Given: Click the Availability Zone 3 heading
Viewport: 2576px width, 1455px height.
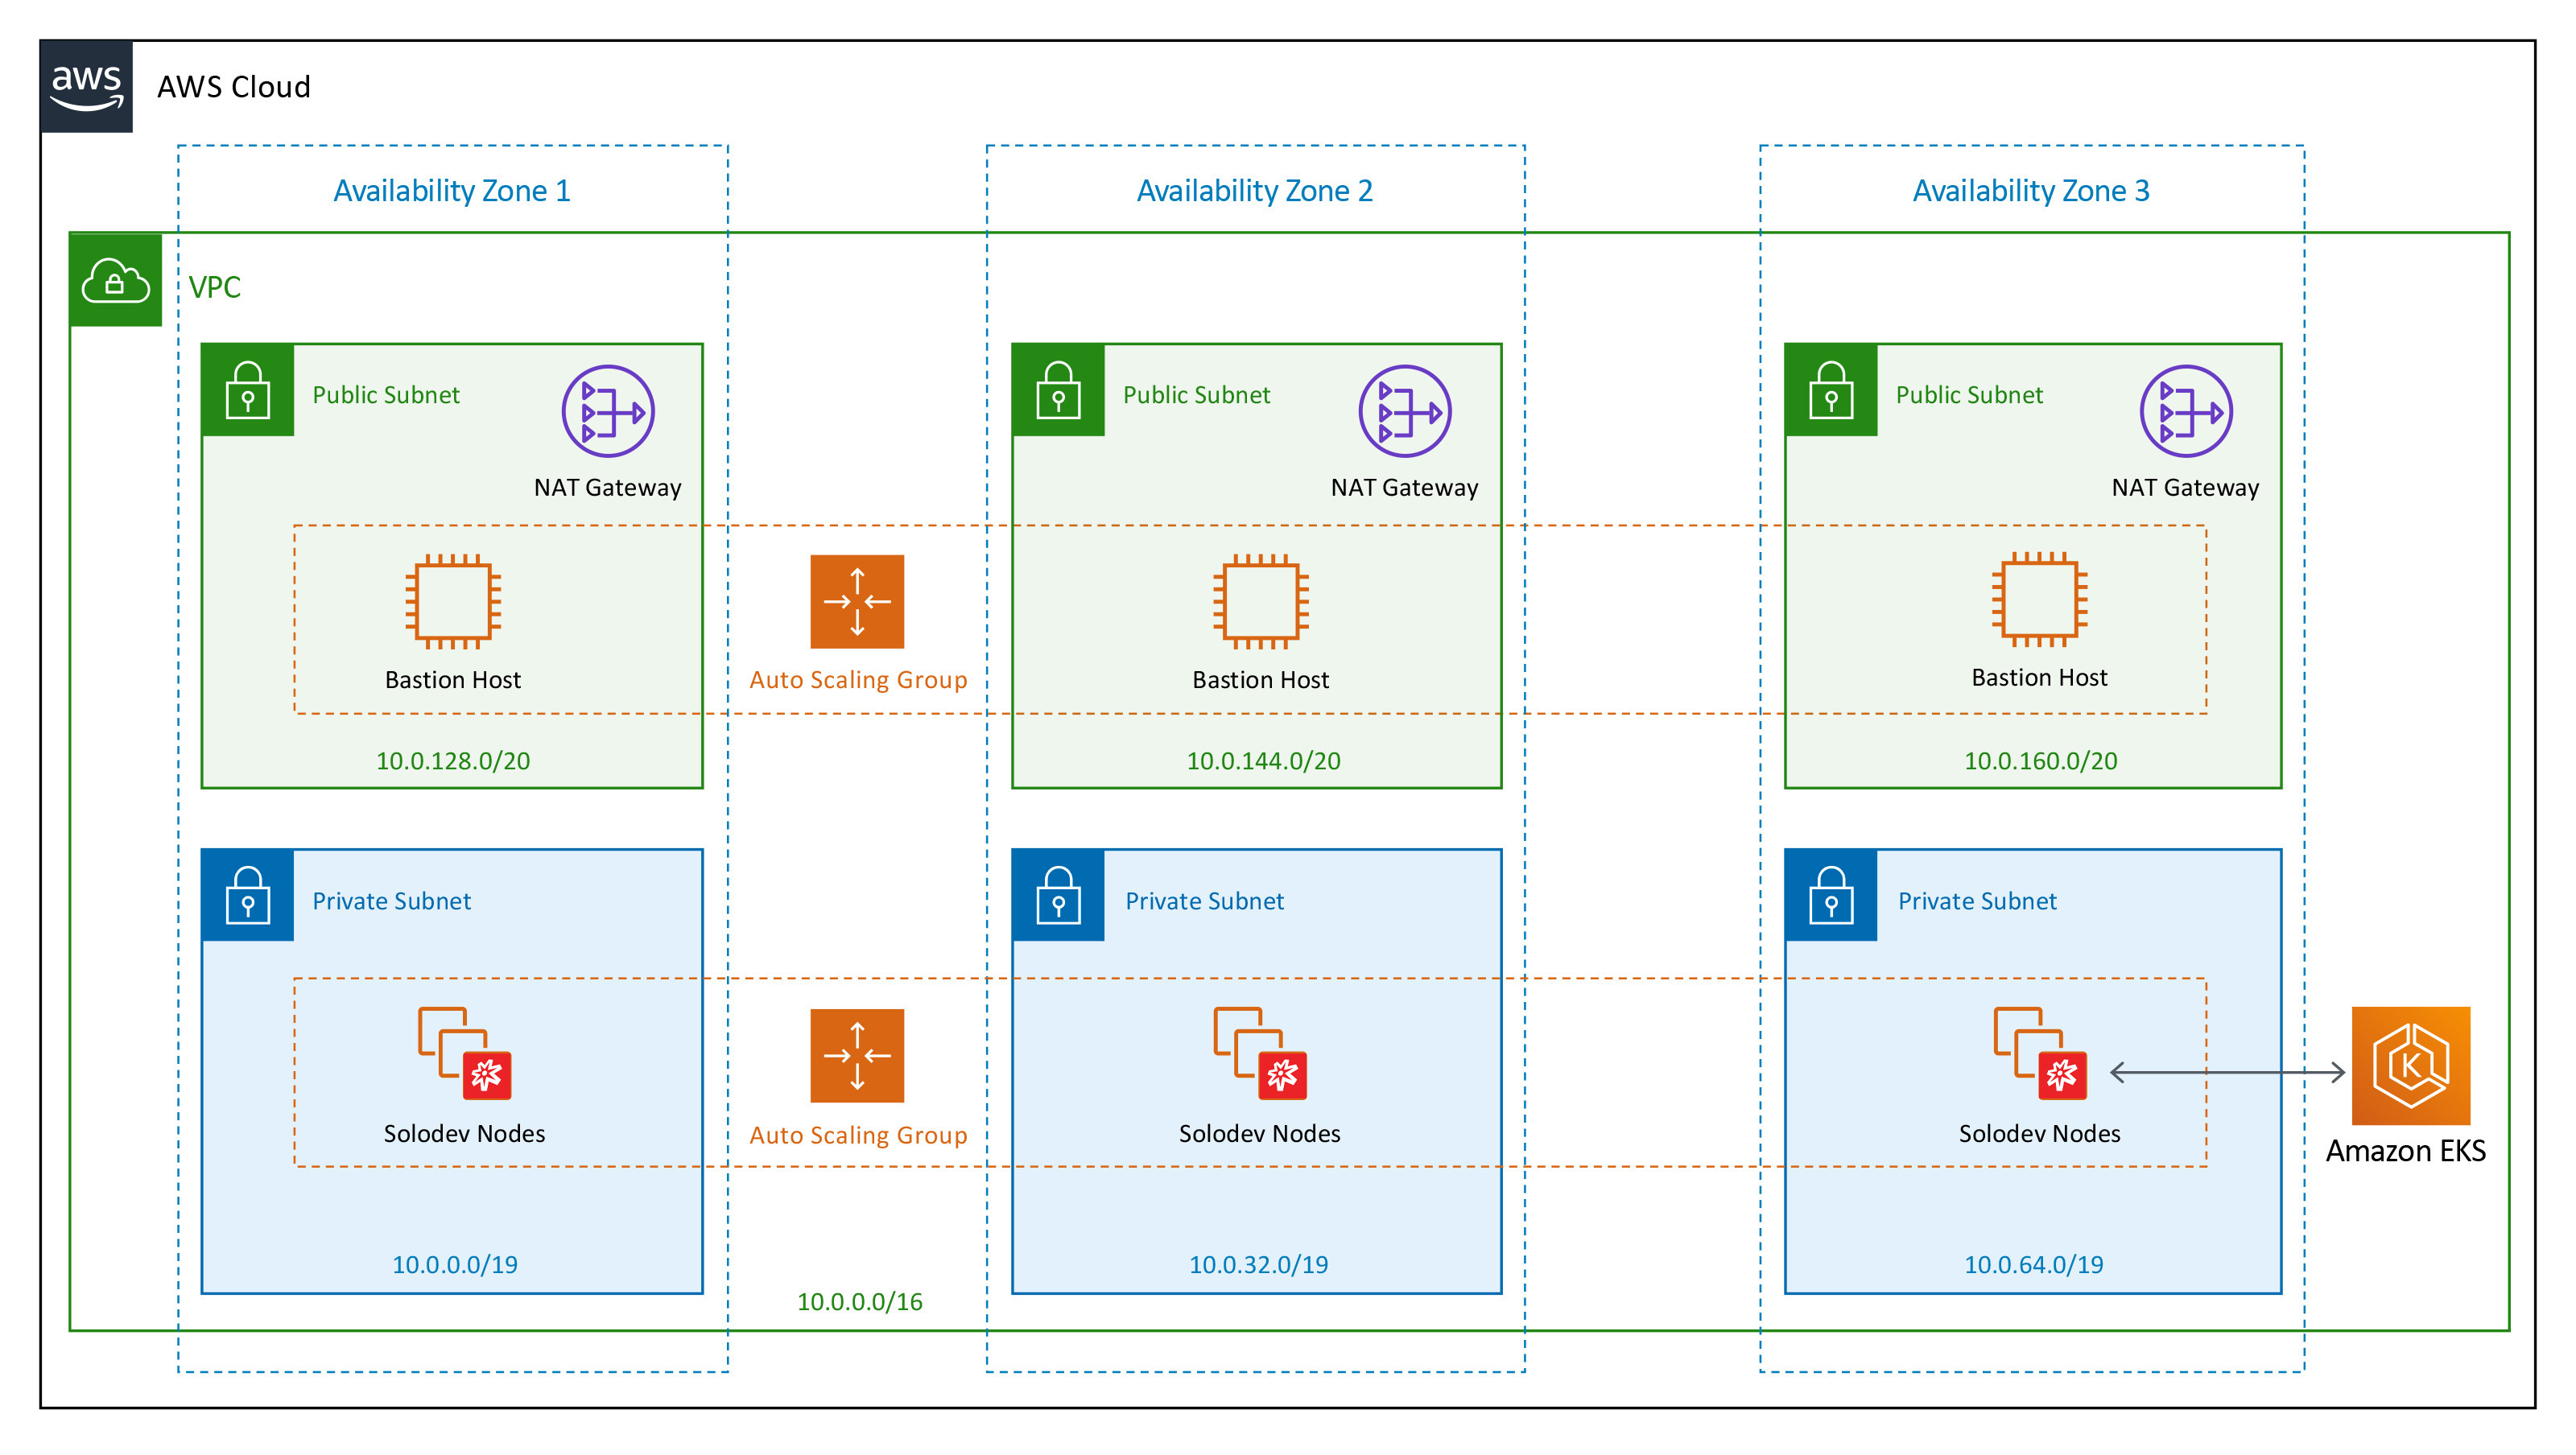Looking at the screenshot, I should pyautogui.click(x=2030, y=190).
